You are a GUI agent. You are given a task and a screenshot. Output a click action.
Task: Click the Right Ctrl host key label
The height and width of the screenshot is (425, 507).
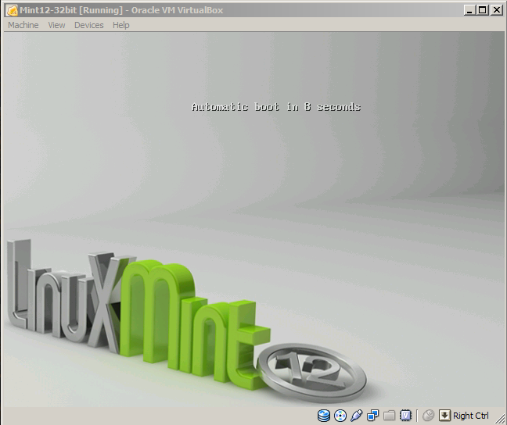click(470, 416)
